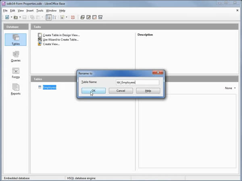Image resolution: width=242 pixels, height=181 pixels.
Task: Click the Rename table icon
Action: [x=100, y=17]
